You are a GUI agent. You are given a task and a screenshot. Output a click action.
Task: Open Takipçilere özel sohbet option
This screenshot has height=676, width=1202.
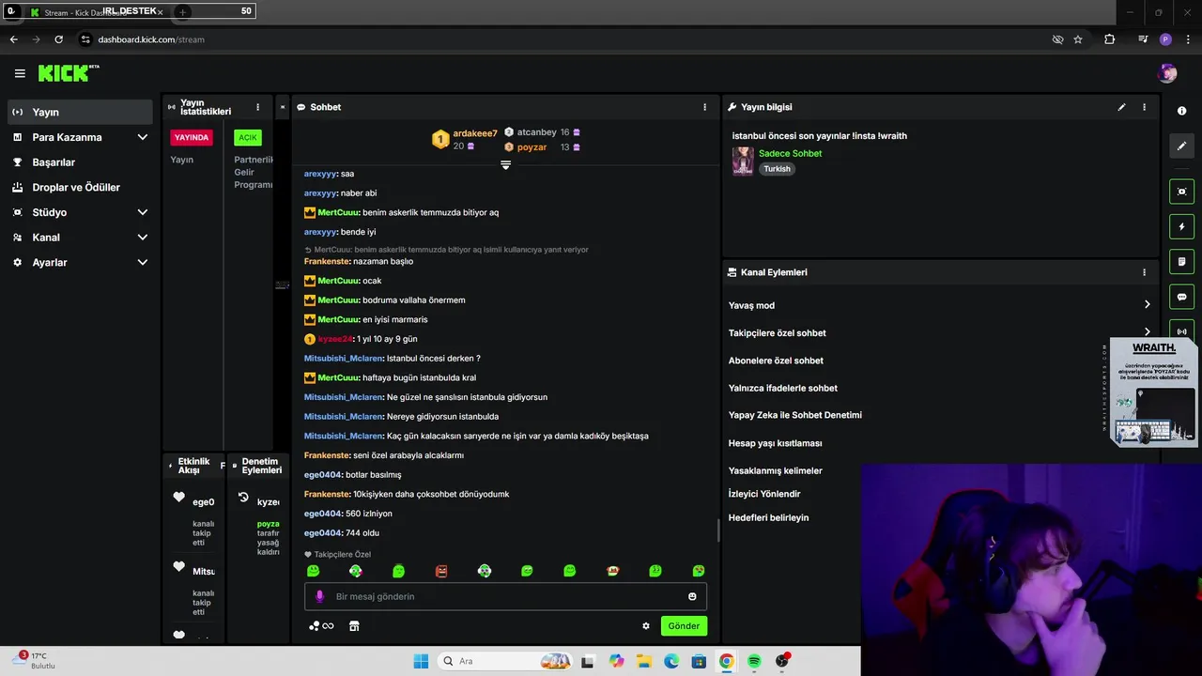tap(939, 333)
